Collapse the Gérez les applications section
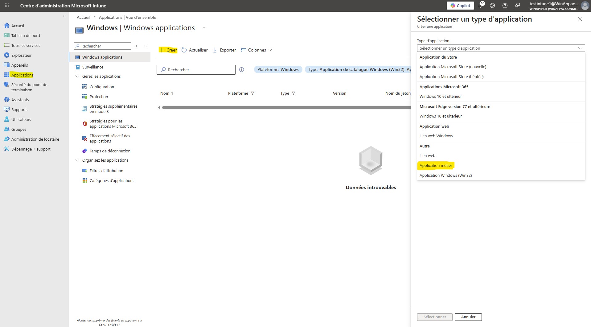The image size is (591, 327). pyautogui.click(x=77, y=76)
